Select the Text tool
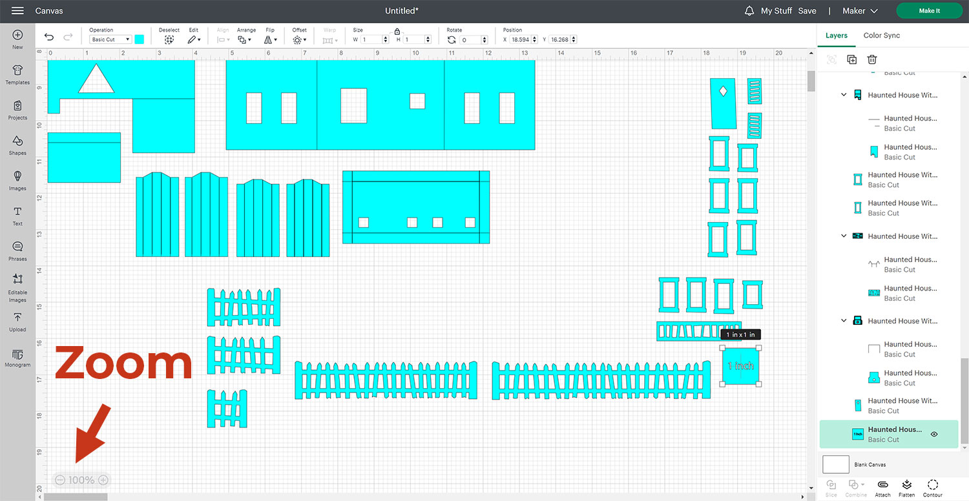This screenshot has height=501, width=969. point(17,215)
